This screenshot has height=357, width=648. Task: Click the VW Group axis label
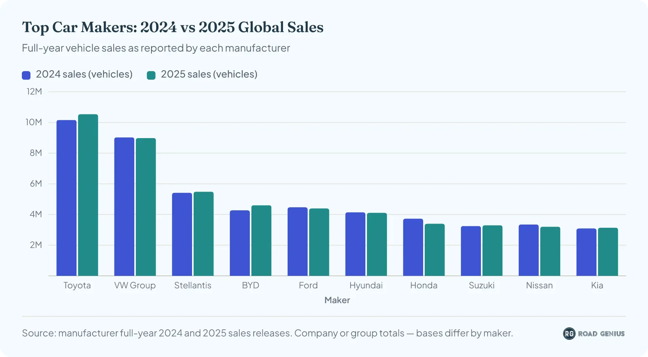pyautogui.click(x=135, y=286)
